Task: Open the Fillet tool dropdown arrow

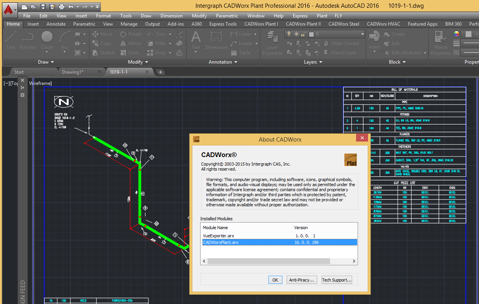Action: [170, 43]
